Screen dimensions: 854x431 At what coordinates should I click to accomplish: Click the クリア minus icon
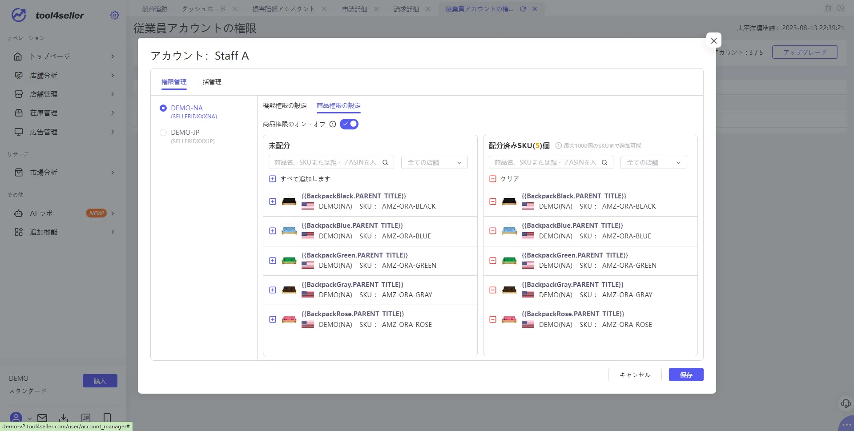(x=493, y=179)
